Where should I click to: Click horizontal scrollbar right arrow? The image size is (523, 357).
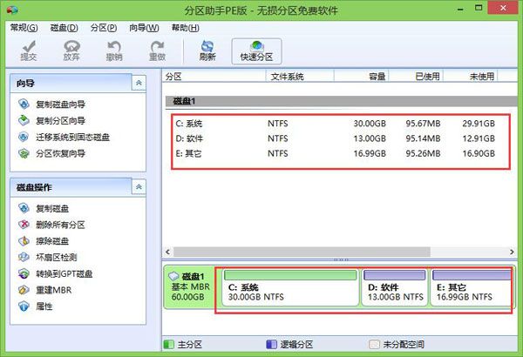tap(512, 252)
